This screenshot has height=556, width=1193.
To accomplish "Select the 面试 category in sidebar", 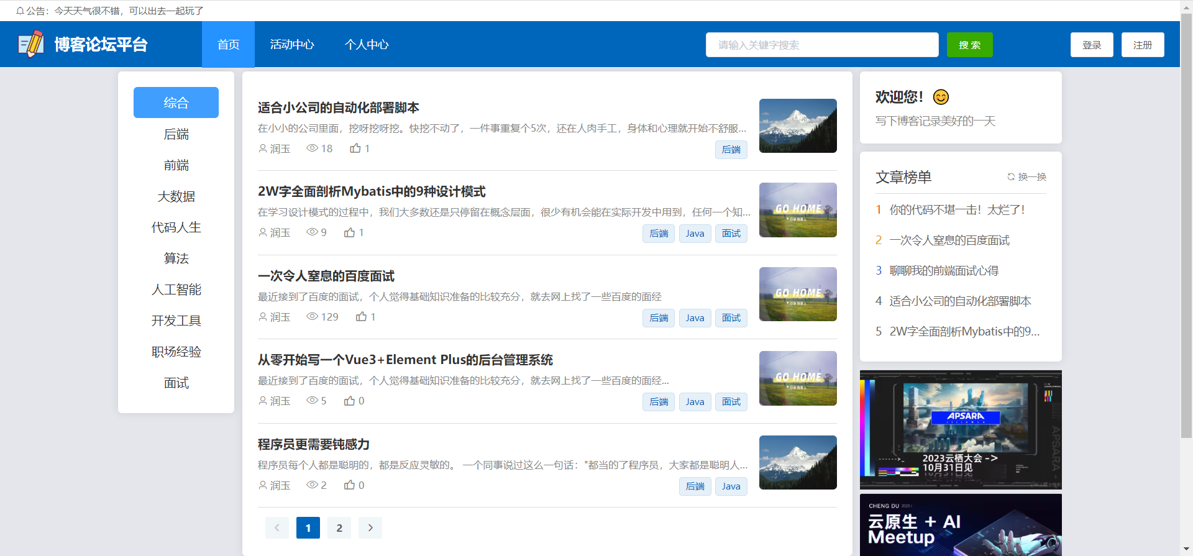I will pos(176,382).
